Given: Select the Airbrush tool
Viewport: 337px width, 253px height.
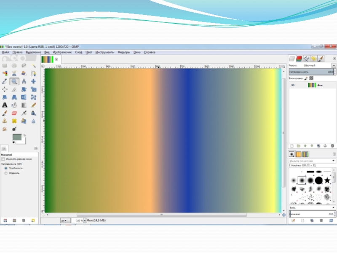Looking at the screenshot, I should click(24, 113).
